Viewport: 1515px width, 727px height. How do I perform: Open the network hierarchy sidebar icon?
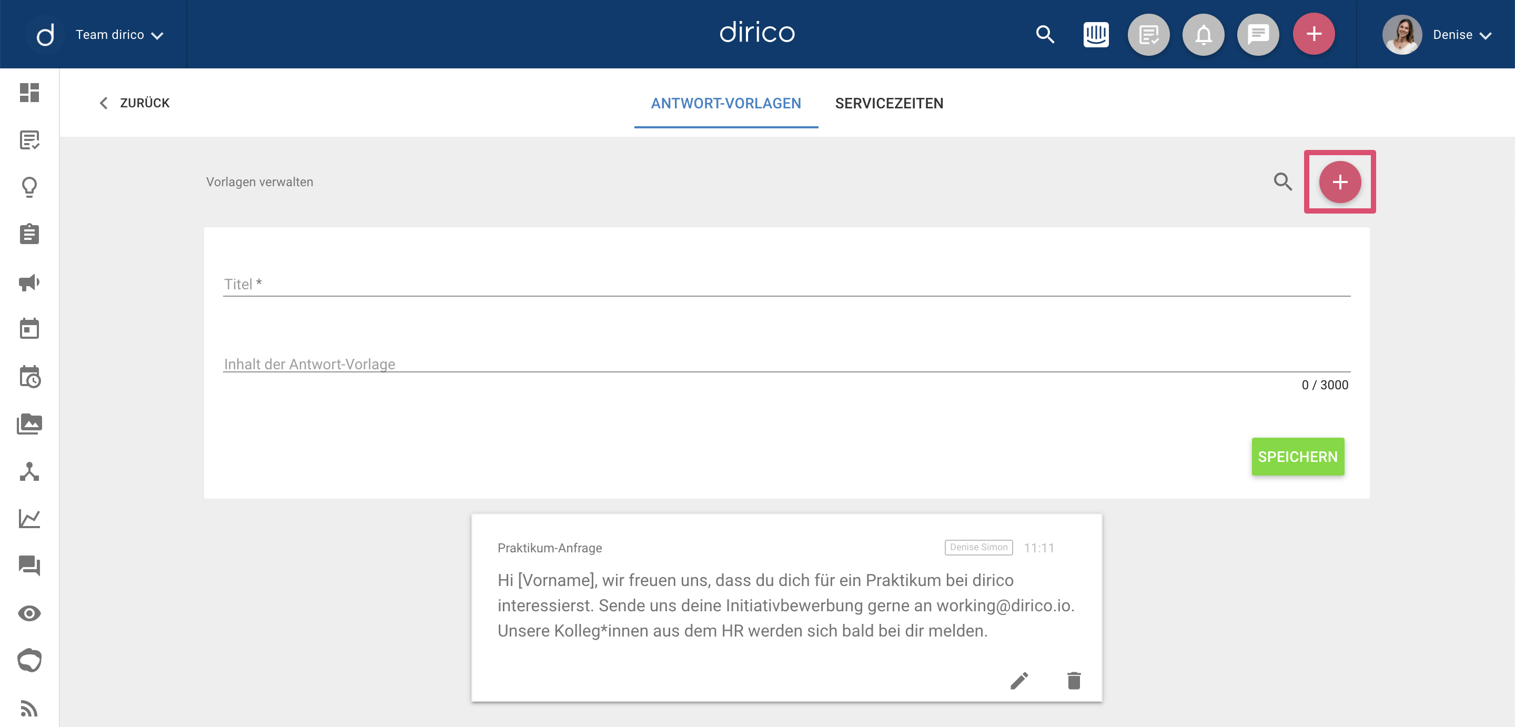[29, 472]
